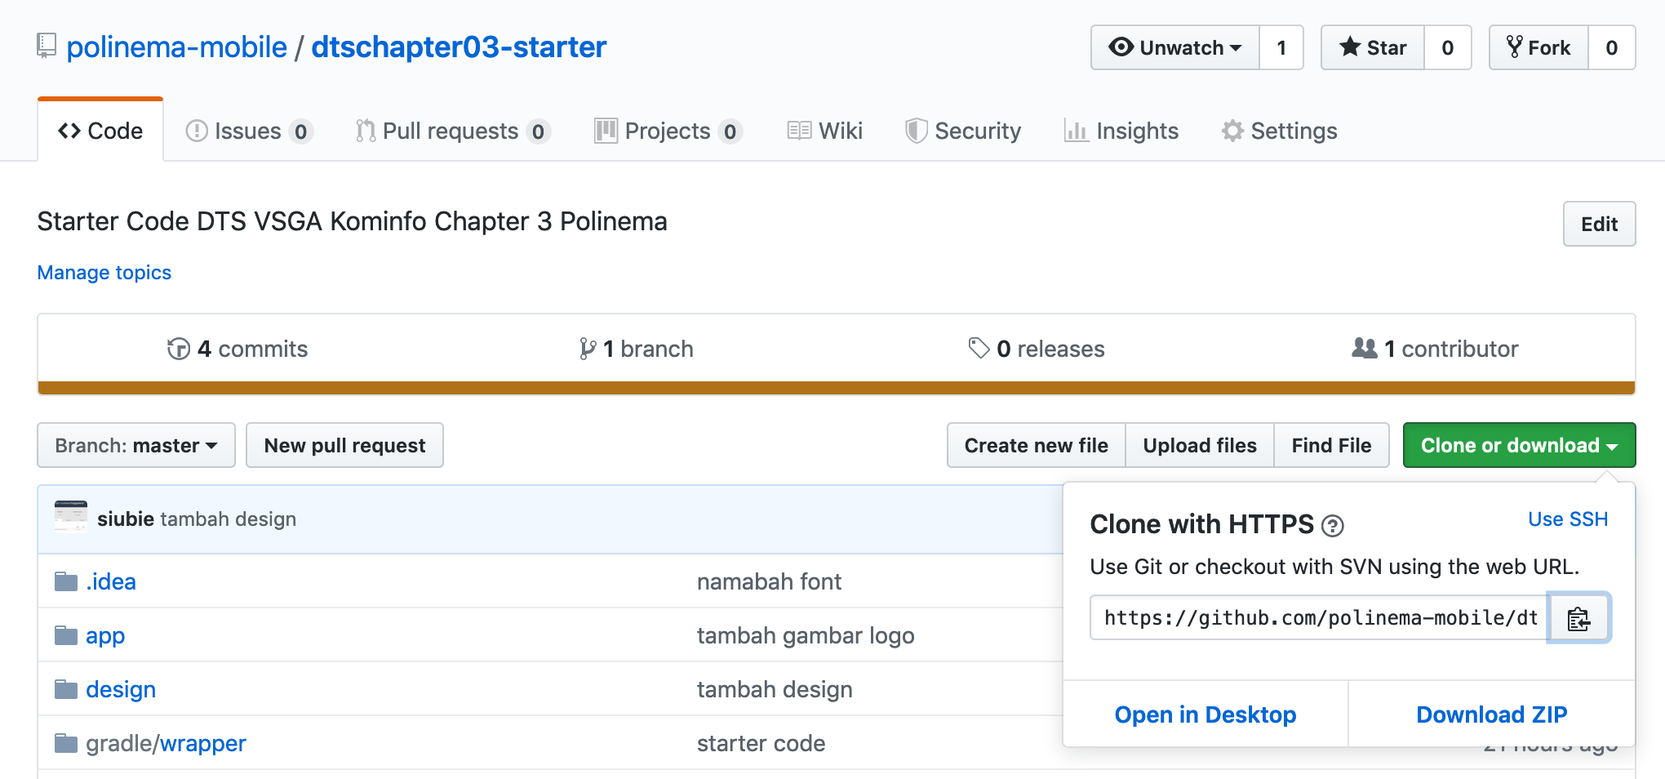Click Download ZIP
This screenshot has height=779, width=1665.
(x=1492, y=714)
